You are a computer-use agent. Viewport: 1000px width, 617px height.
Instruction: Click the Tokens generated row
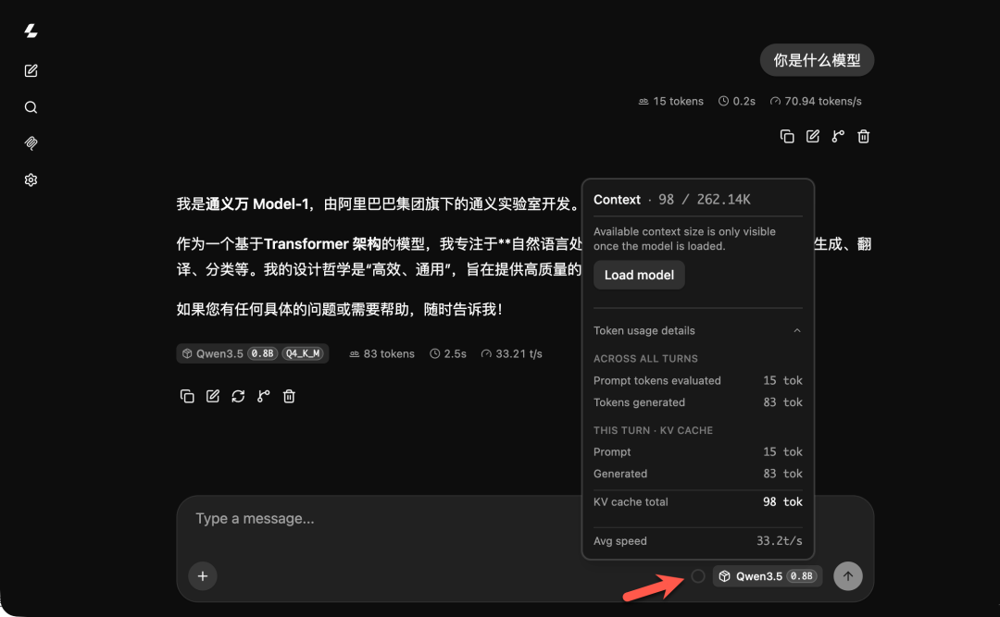[x=698, y=402]
